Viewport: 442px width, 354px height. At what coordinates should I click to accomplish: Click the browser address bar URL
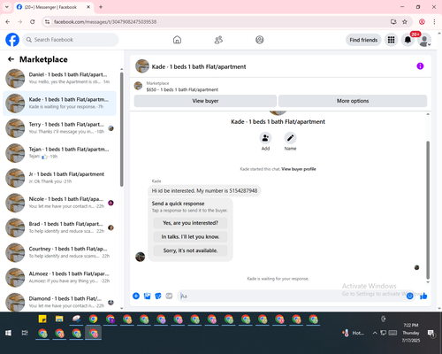click(105, 21)
